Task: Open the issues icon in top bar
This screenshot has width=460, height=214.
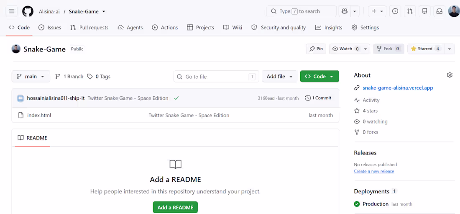Action: click(x=395, y=11)
